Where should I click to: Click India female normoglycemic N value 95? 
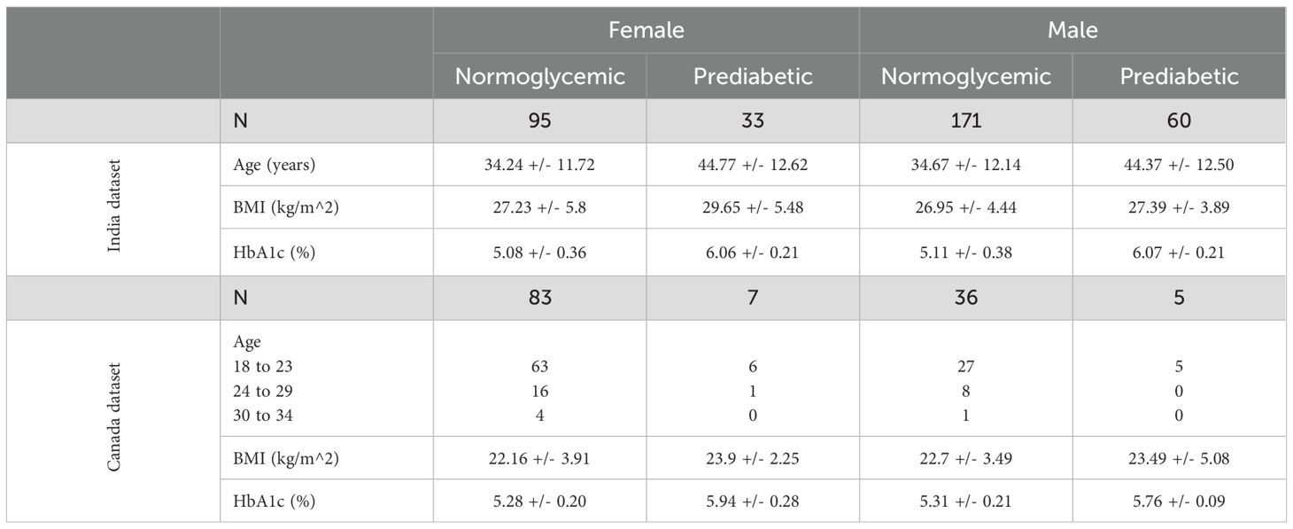[x=539, y=121]
